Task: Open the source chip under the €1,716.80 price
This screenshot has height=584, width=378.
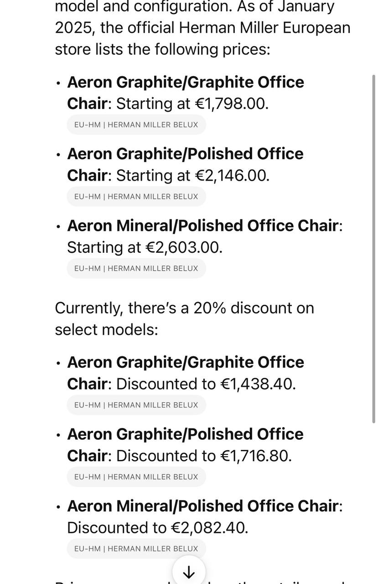Action: (136, 477)
